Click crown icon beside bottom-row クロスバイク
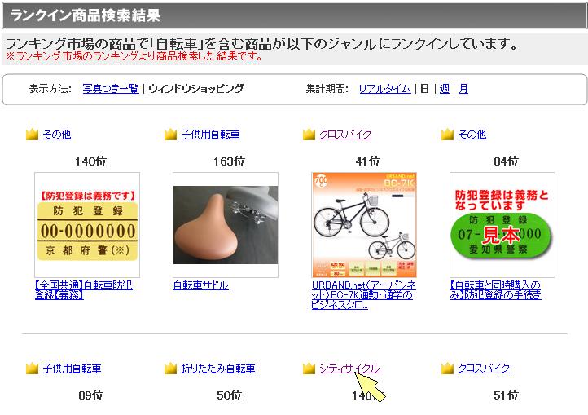Screen dimensions: 588x415 pyautogui.click(x=447, y=369)
